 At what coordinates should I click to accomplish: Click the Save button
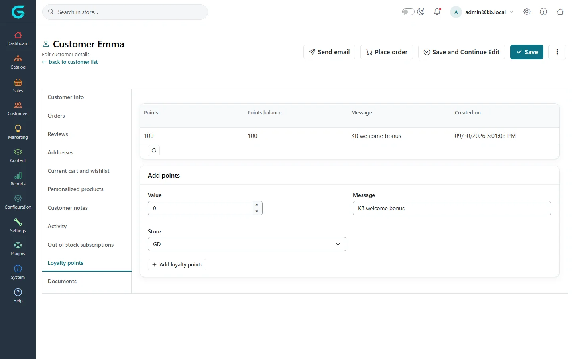click(527, 52)
